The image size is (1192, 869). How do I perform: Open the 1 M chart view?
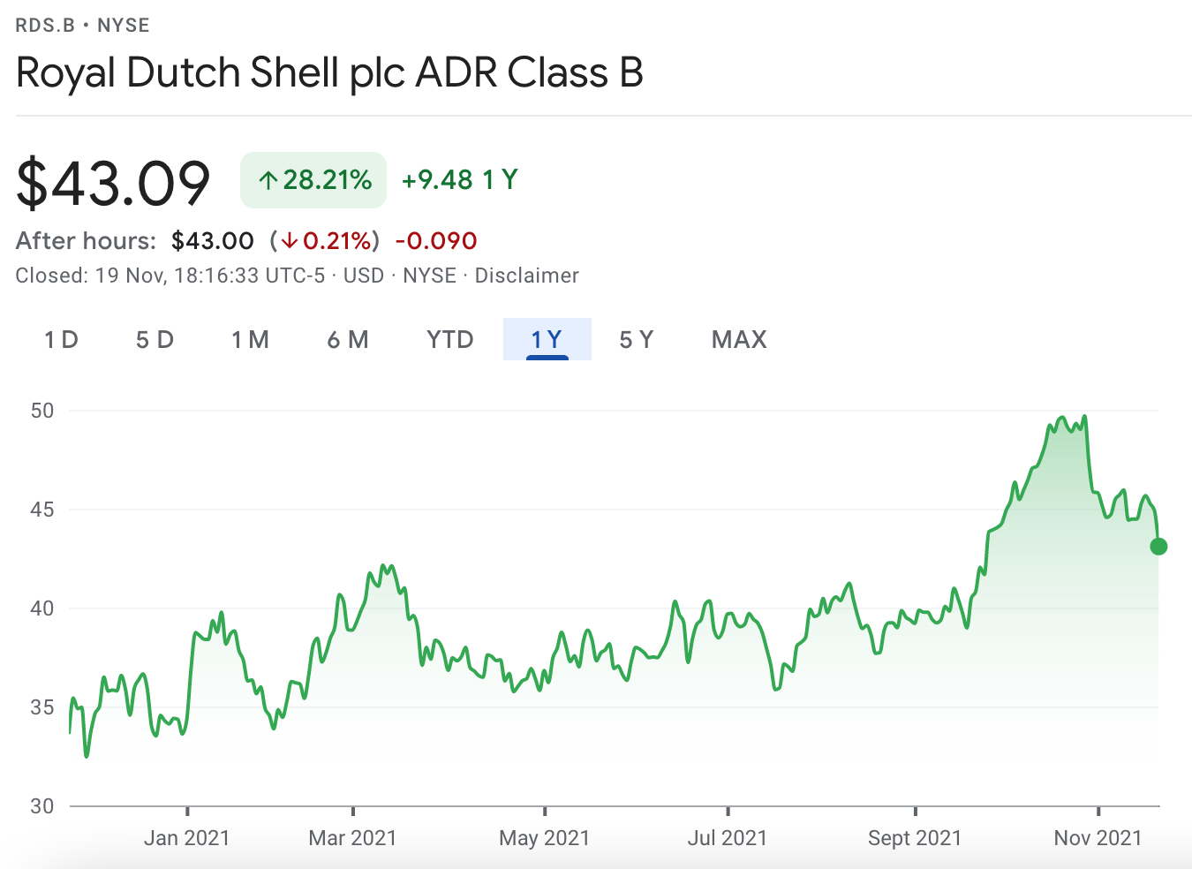(250, 339)
